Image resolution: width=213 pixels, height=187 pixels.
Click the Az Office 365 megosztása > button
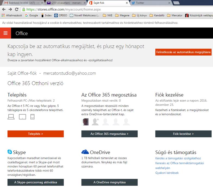(109, 134)
